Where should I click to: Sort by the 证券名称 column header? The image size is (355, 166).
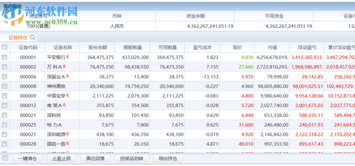point(62,47)
